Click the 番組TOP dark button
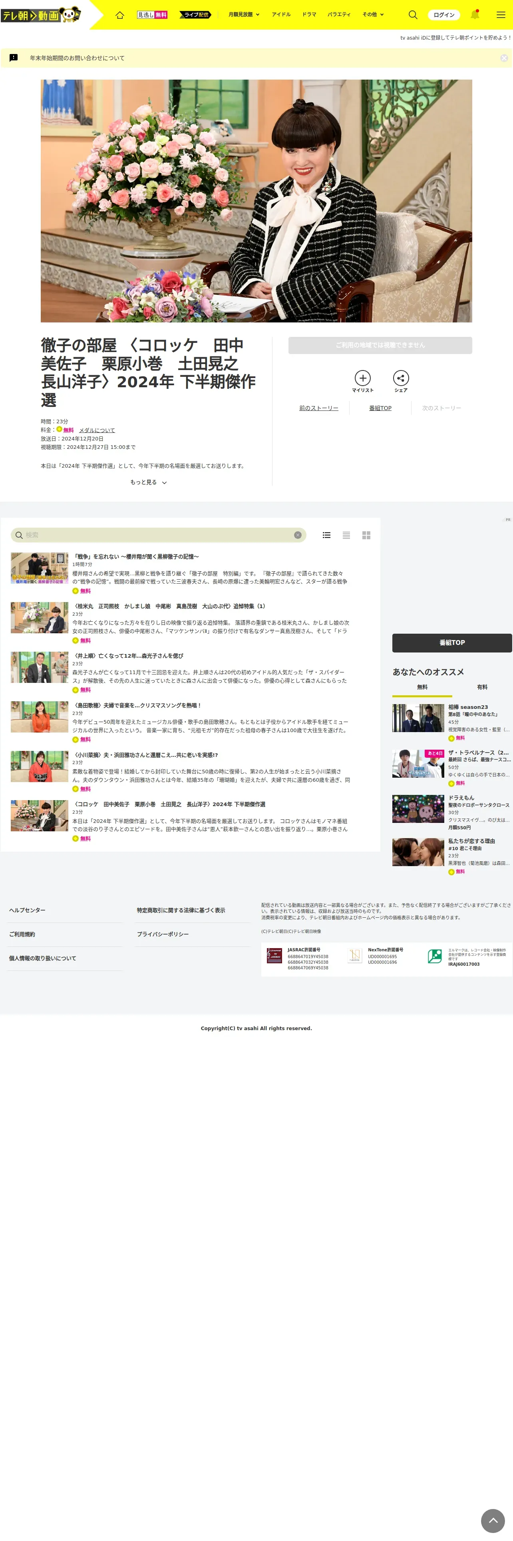 452,642
